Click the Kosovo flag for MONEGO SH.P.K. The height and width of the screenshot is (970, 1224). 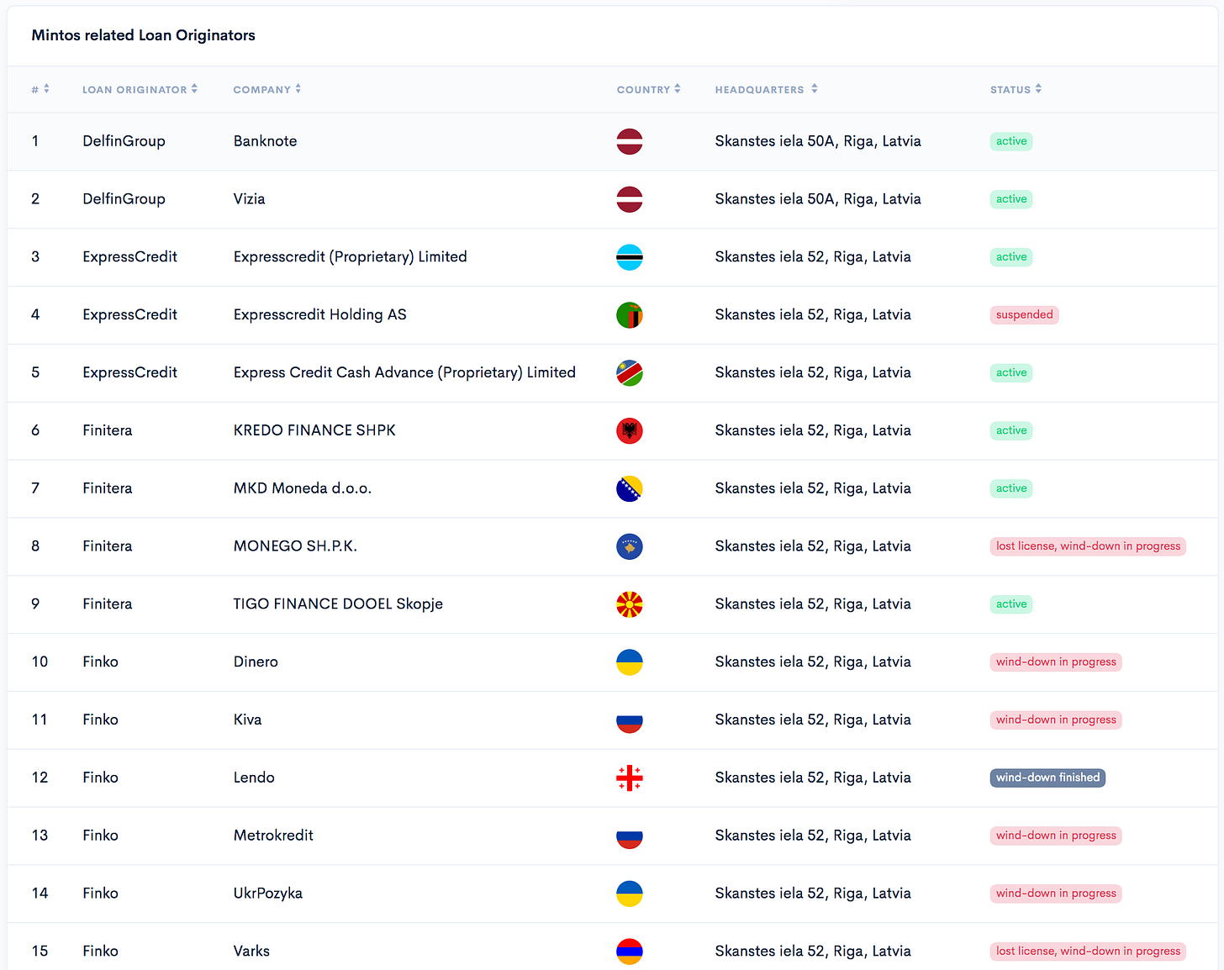tap(630, 546)
